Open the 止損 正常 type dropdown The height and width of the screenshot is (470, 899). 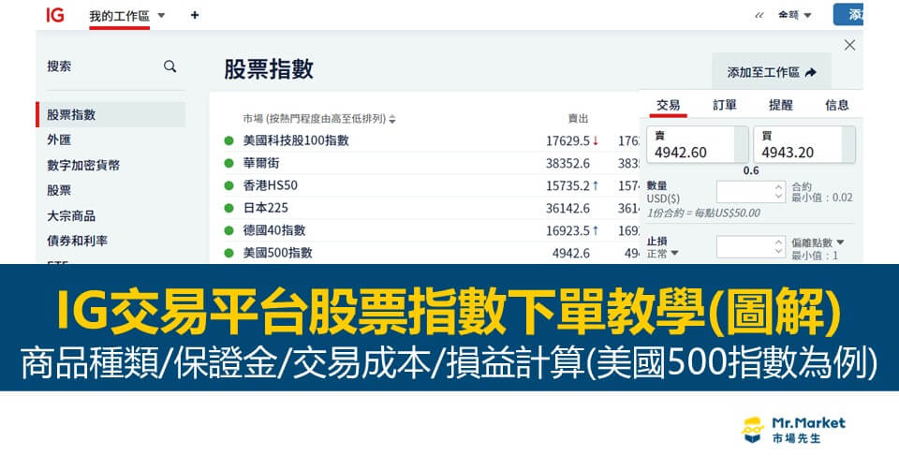point(663,254)
